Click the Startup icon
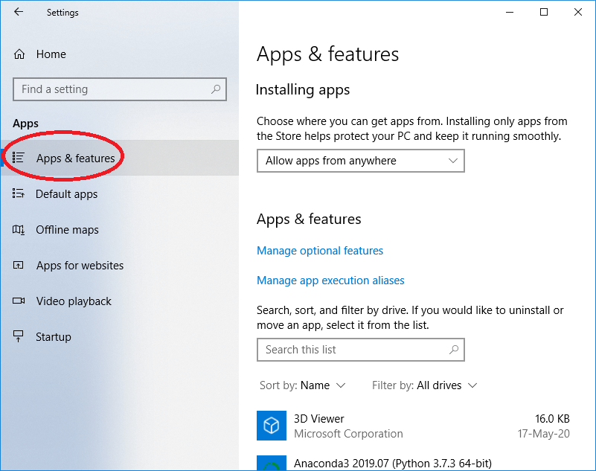Screen dimensions: 596x471 tap(19, 336)
